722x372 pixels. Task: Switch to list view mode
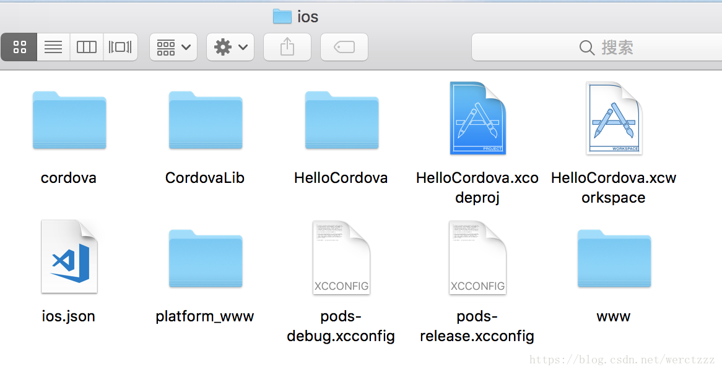tap(53, 47)
